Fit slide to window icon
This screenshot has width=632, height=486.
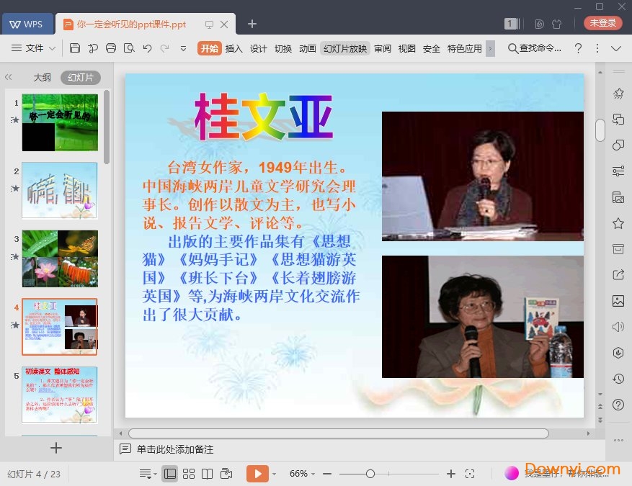tap(470, 474)
